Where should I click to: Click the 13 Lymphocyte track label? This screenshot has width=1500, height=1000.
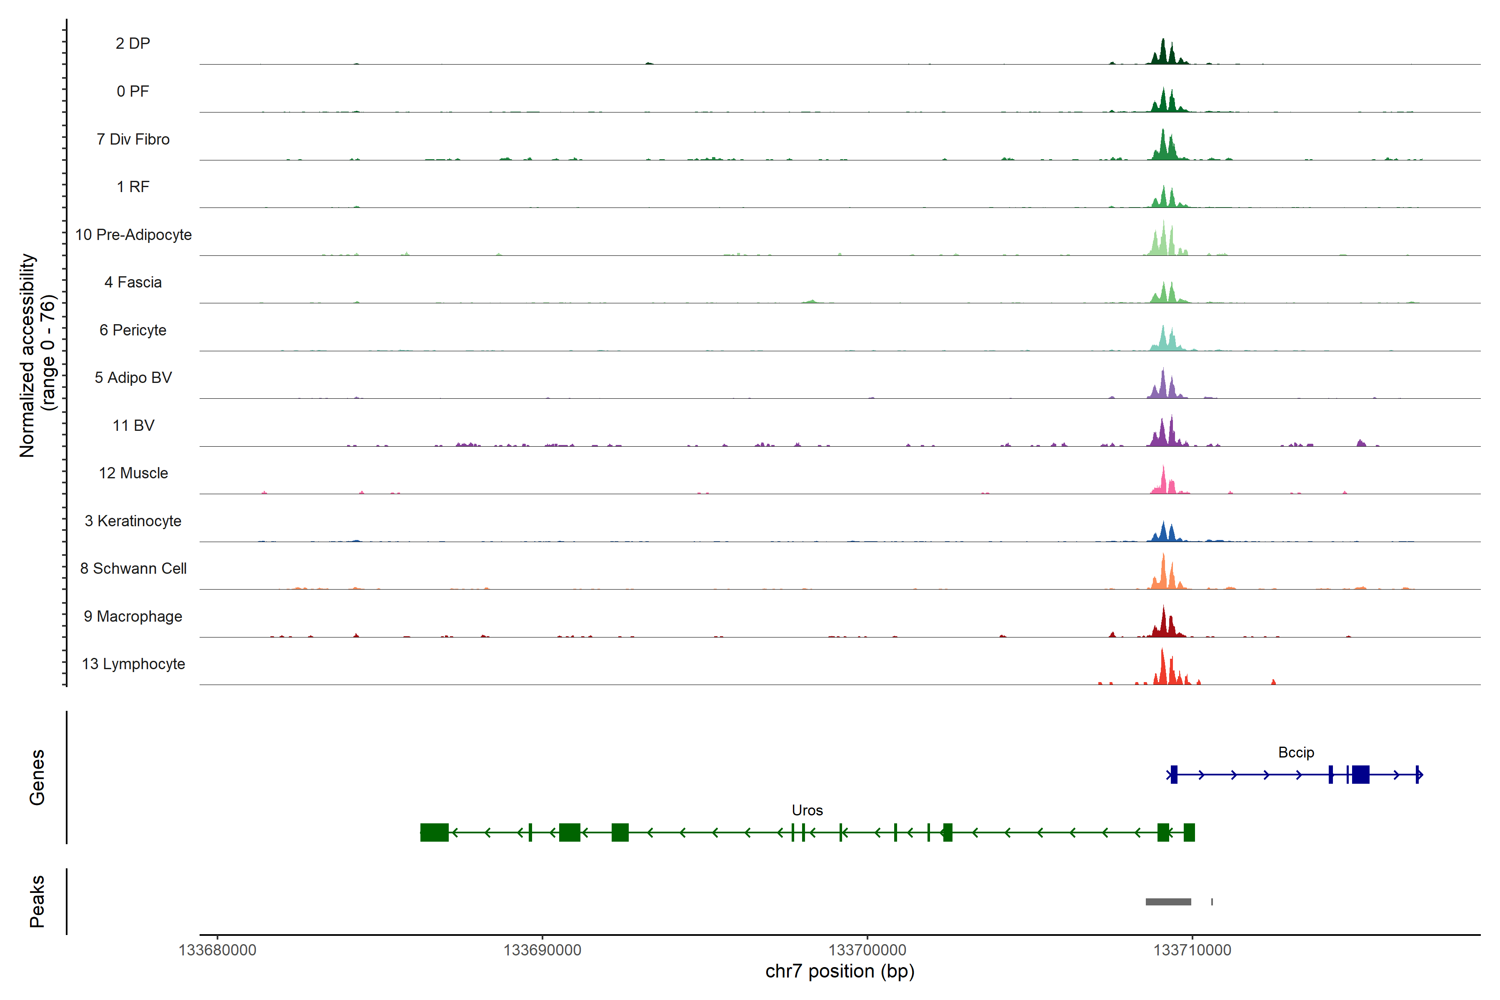coord(133,664)
